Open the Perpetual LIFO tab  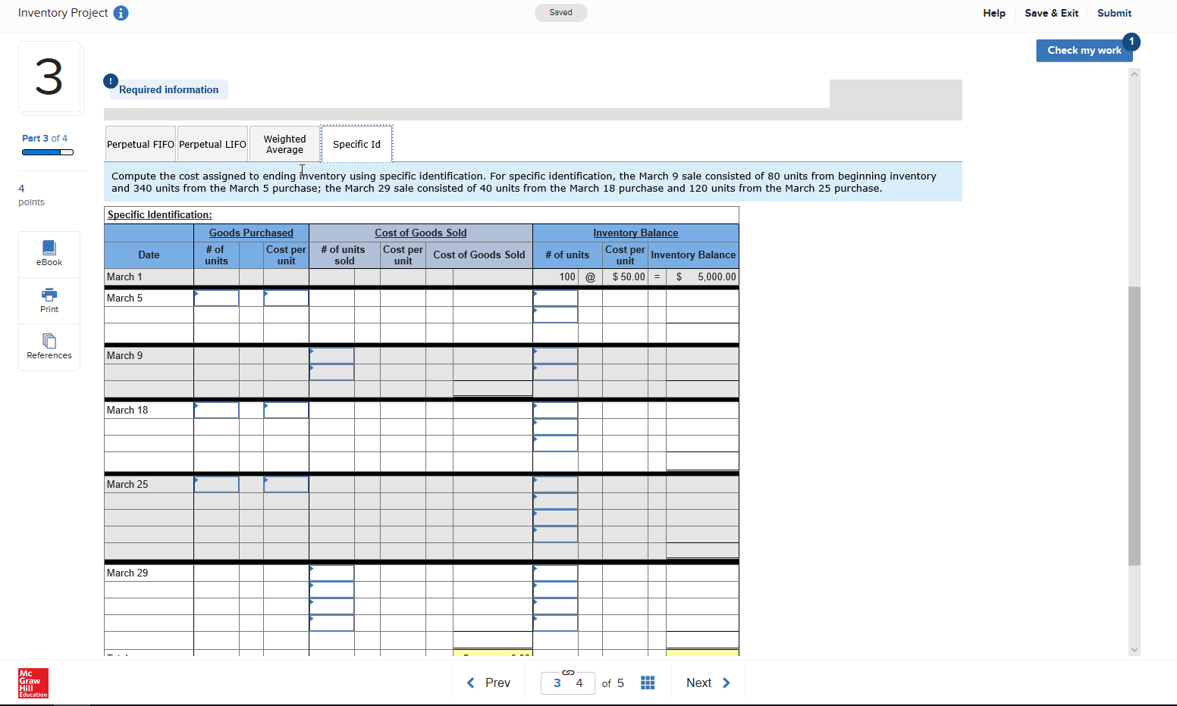coord(212,144)
